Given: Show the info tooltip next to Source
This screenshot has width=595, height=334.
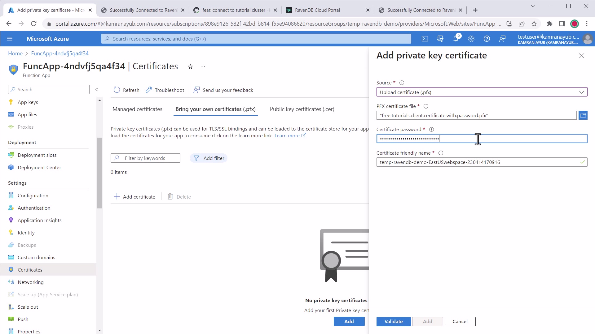Looking at the screenshot, I should 402,83.
